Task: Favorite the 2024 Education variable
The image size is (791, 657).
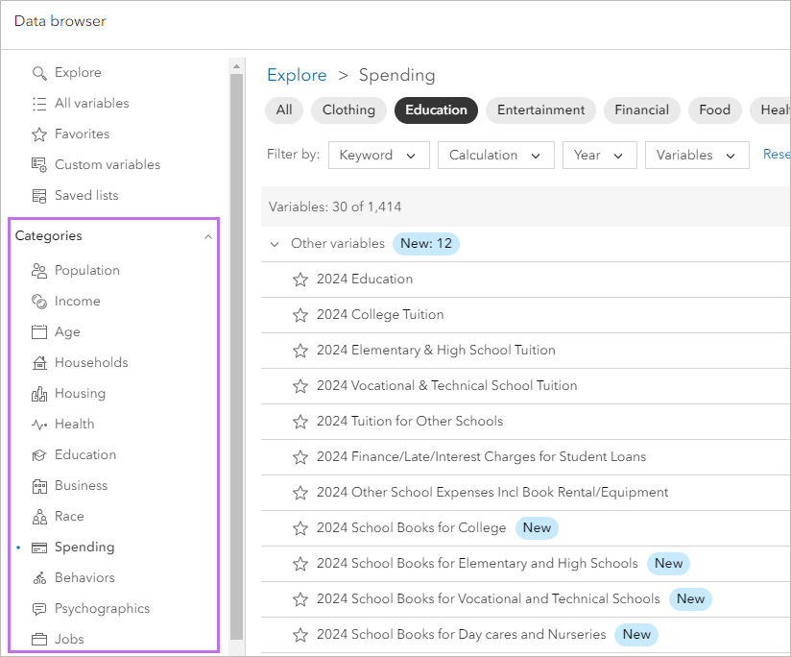Action: point(300,279)
